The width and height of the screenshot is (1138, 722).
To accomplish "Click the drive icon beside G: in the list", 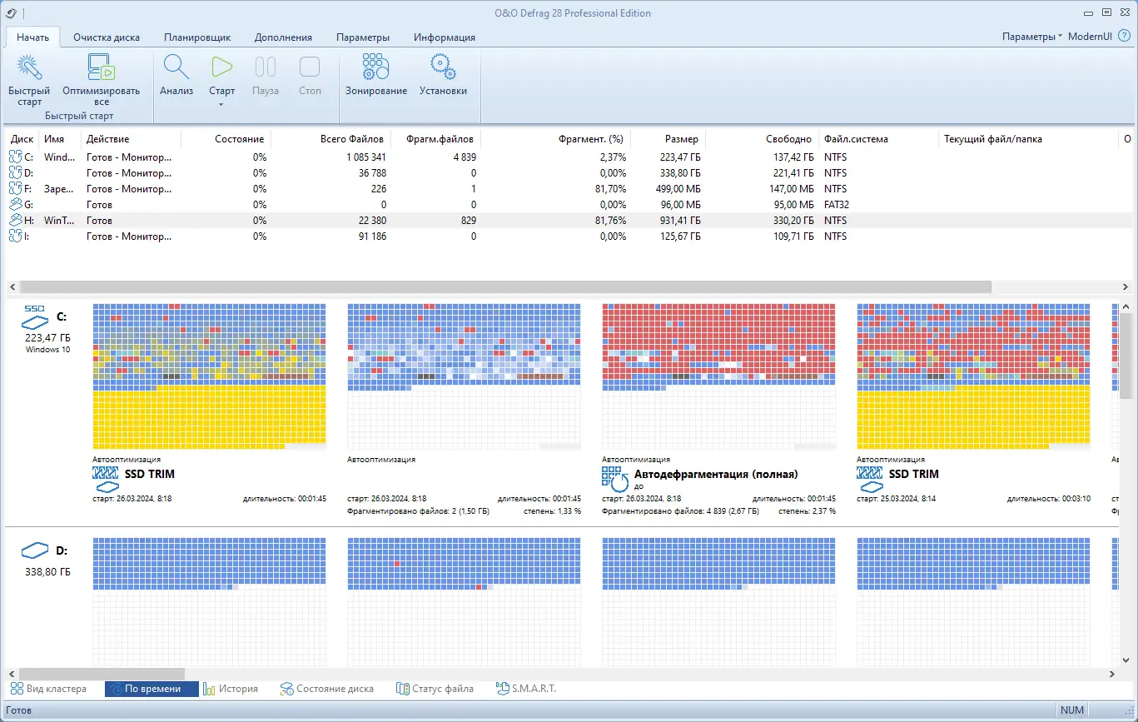I will pos(16,204).
